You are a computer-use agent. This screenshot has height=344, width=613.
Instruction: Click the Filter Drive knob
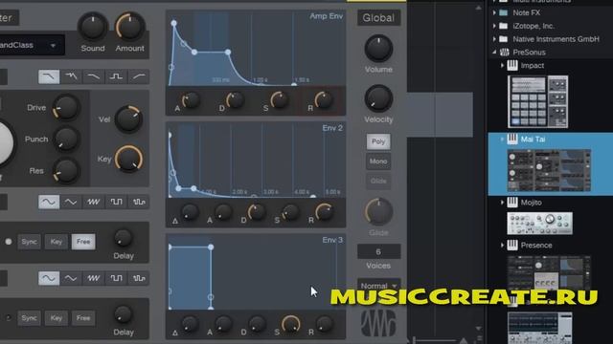click(66, 107)
